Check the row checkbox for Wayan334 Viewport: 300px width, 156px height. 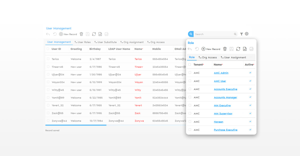[x=48, y=82]
